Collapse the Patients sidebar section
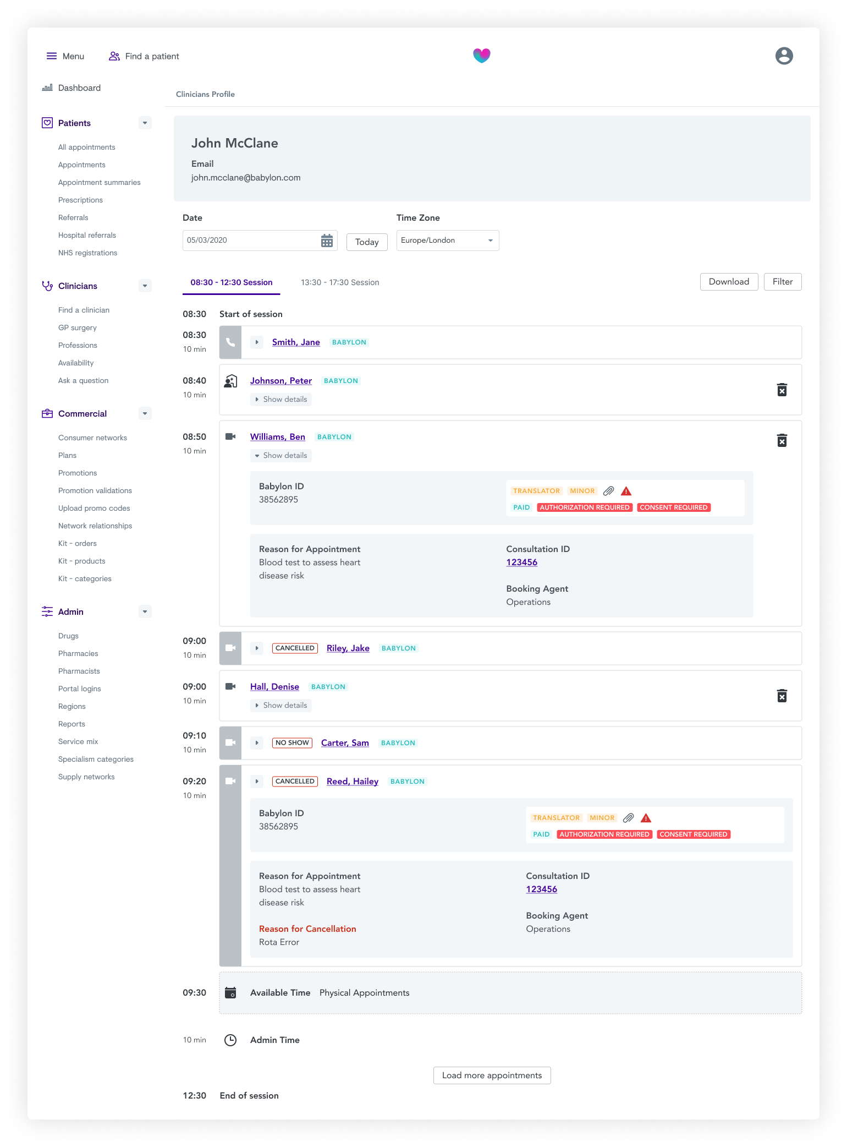This screenshot has height=1147, width=847. click(x=145, y=123)
